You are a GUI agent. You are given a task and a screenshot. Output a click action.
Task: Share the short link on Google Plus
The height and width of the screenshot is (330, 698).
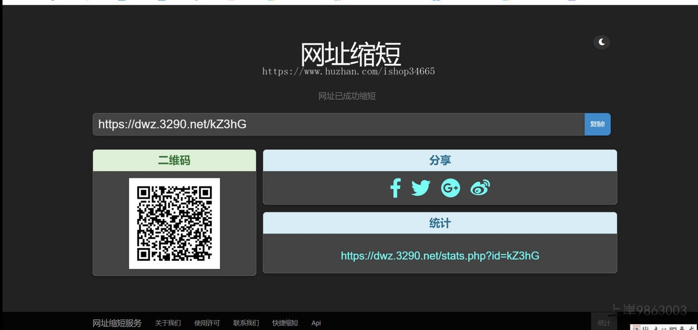click(450, 188)
